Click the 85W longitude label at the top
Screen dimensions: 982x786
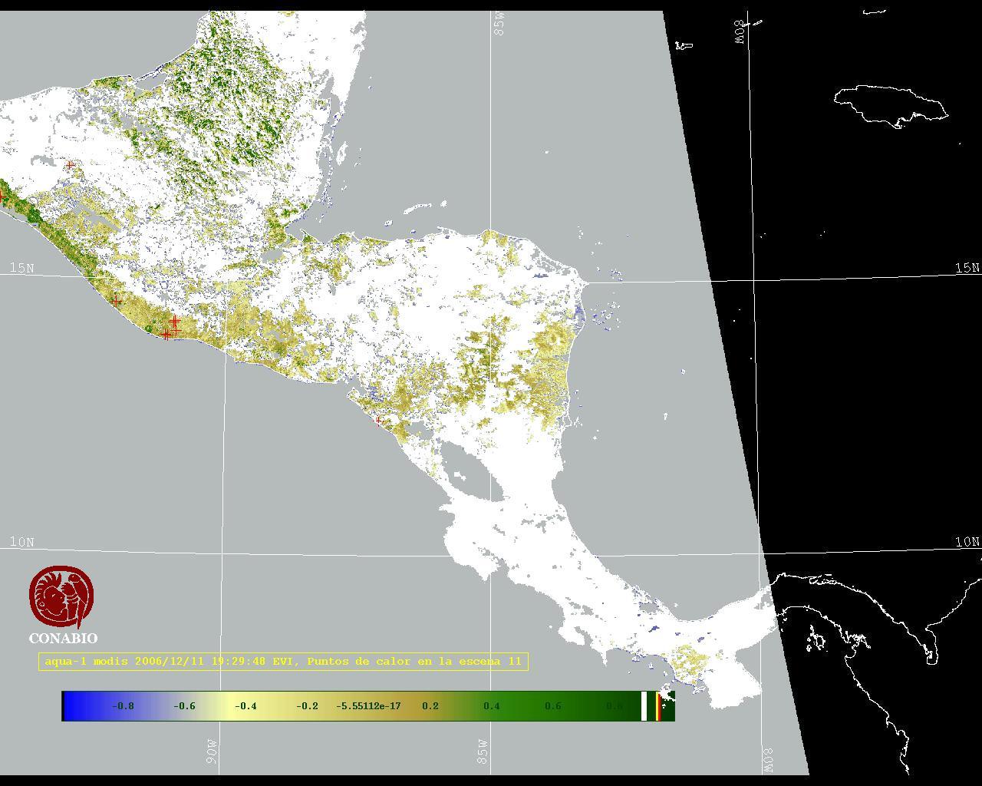[x=499, y=23]
